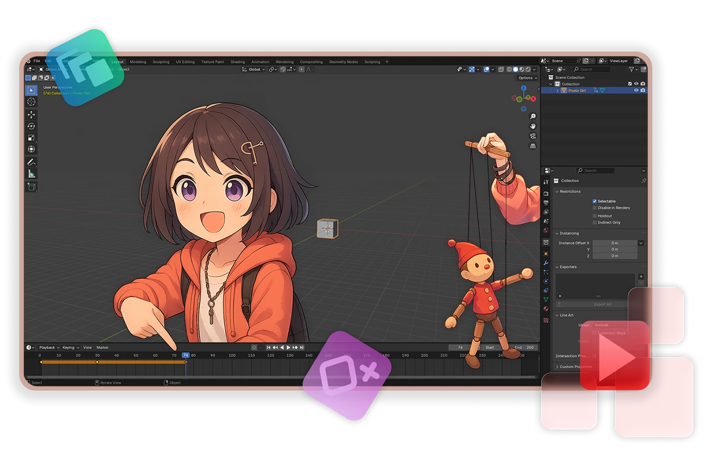Click the zoom magnifier viewport icon

[533, 116]
